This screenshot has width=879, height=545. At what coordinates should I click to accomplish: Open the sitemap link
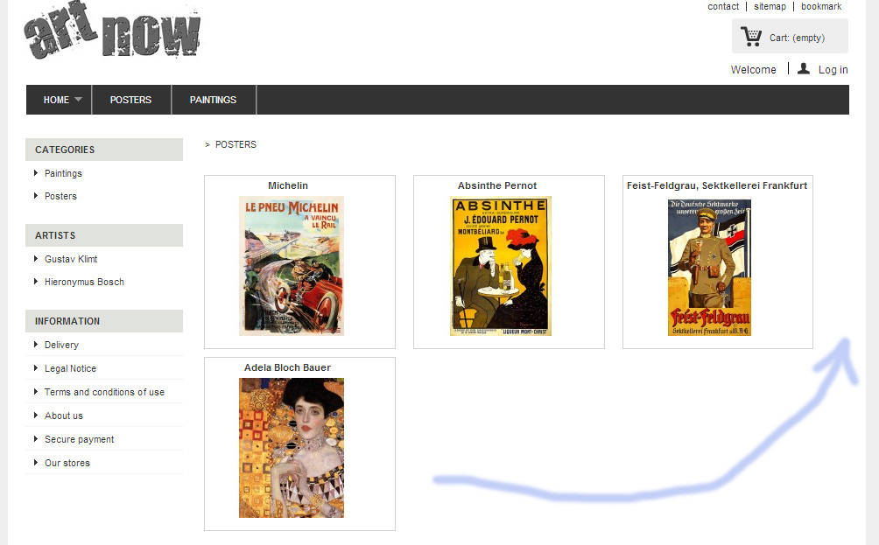coord(770,6)
